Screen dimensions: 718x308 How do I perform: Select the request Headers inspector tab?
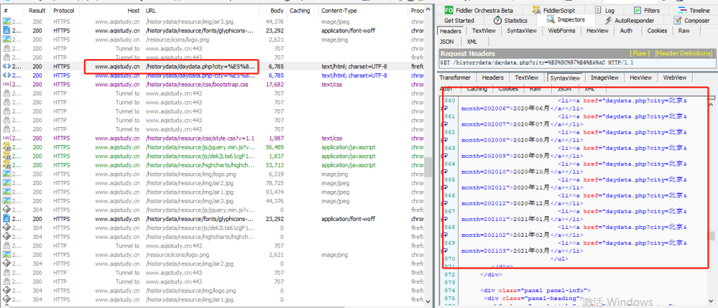tap(451, 31)
